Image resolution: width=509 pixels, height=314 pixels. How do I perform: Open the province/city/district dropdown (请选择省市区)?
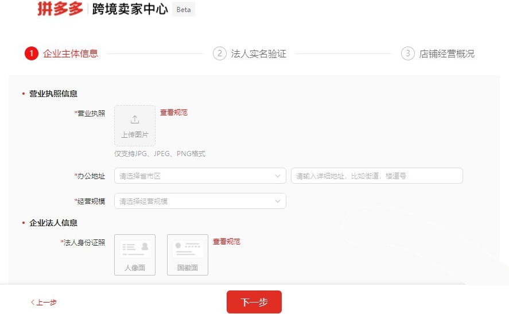point(195,176)
